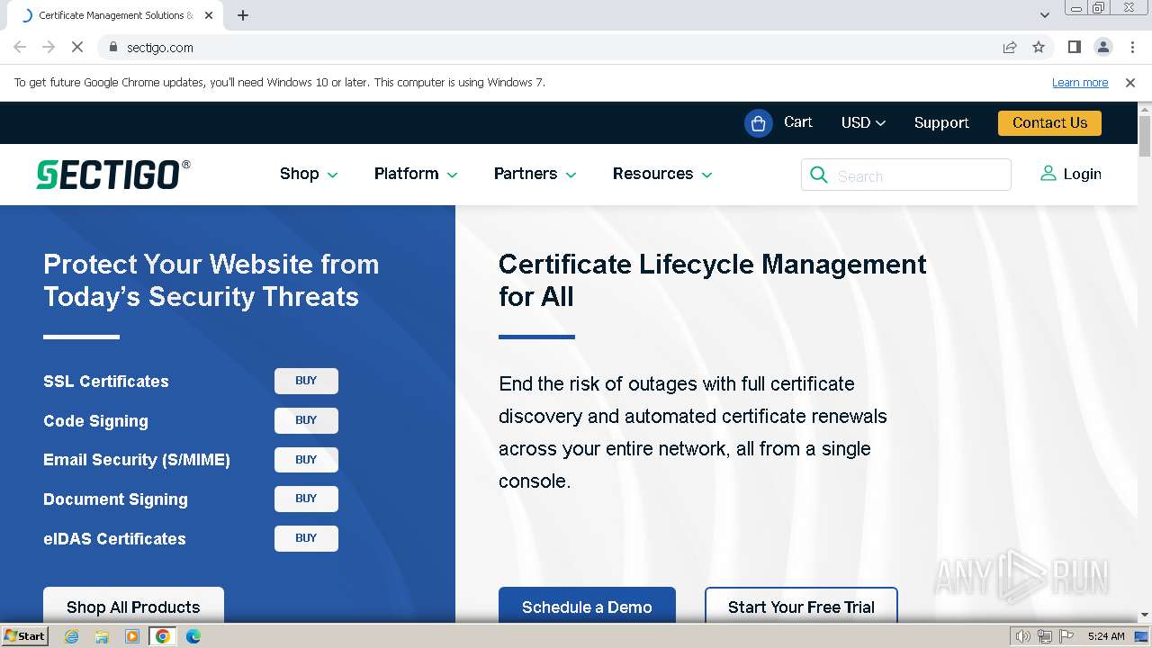The height and width of the screenshot is (648, 1152).
Task: Open Microsoft Edge from taskbar
Action: point(193,636)
